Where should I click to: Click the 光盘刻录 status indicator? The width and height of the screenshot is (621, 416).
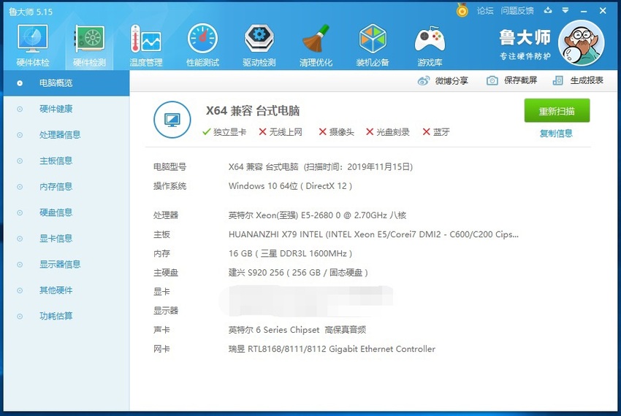point(387,132)
